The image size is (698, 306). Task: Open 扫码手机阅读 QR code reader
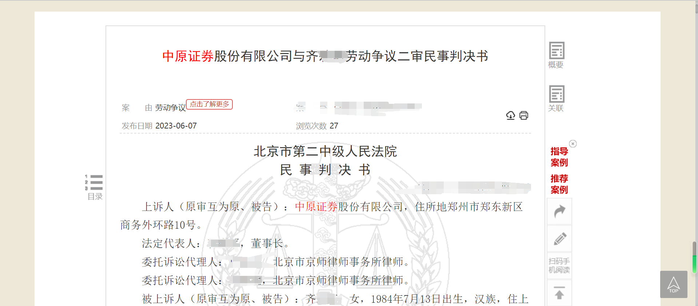(x=559, y=266)
